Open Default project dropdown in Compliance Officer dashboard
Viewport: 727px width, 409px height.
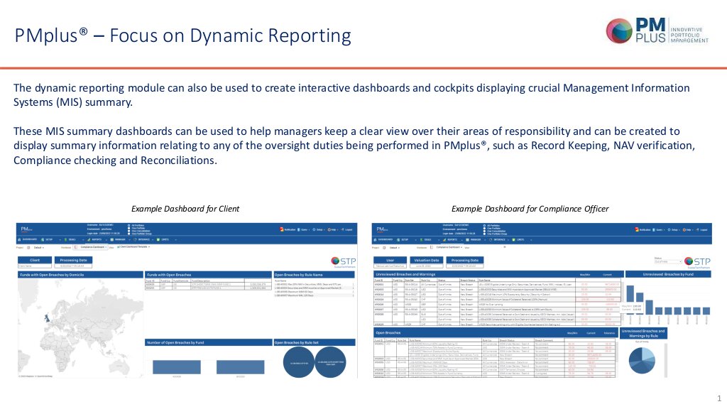395,248
